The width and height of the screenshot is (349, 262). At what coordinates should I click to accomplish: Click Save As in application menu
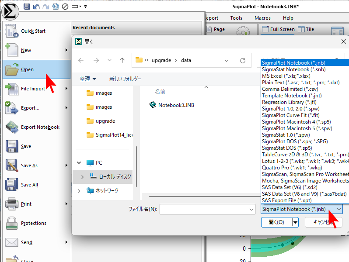point(29,165)
